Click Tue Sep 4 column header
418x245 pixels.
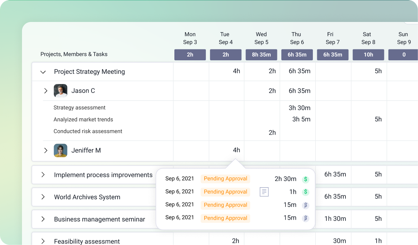tap(226, 38)
